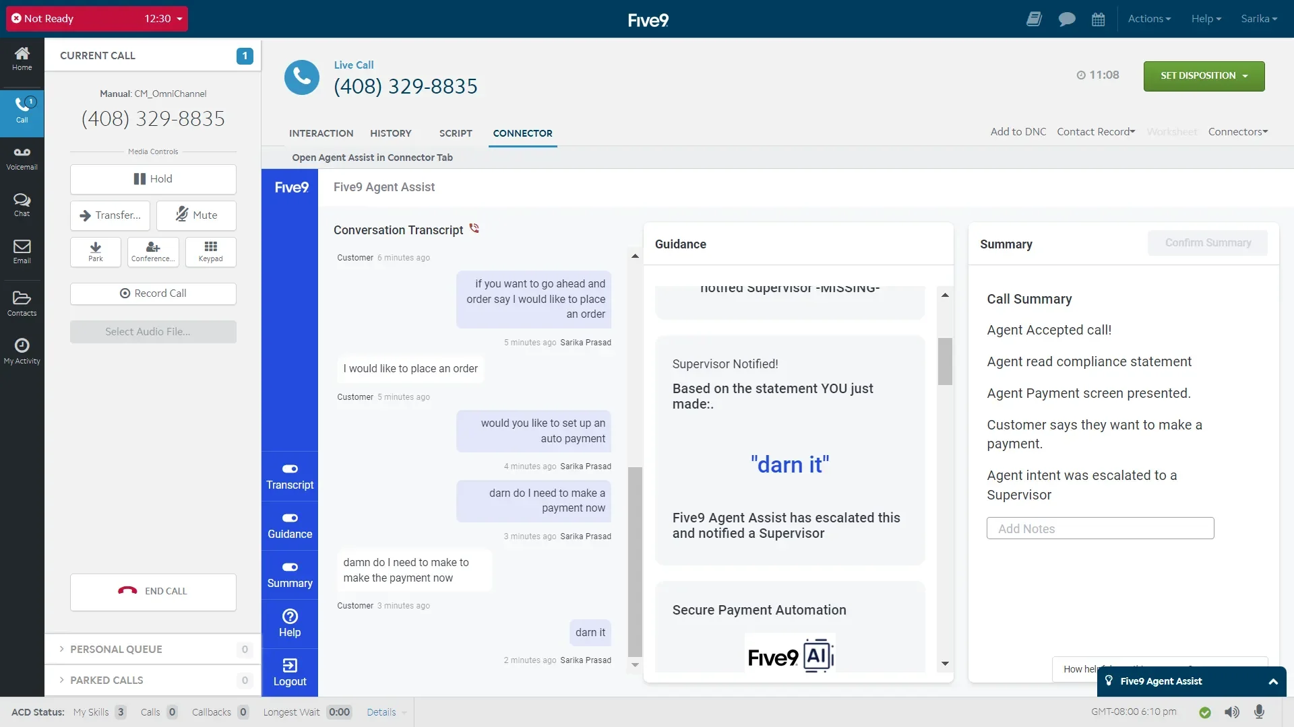Image resolution: width=1294 pixels, height=727 pixels.
Task: Open the Set Disposition dropdown
Action: point(1204,75)
